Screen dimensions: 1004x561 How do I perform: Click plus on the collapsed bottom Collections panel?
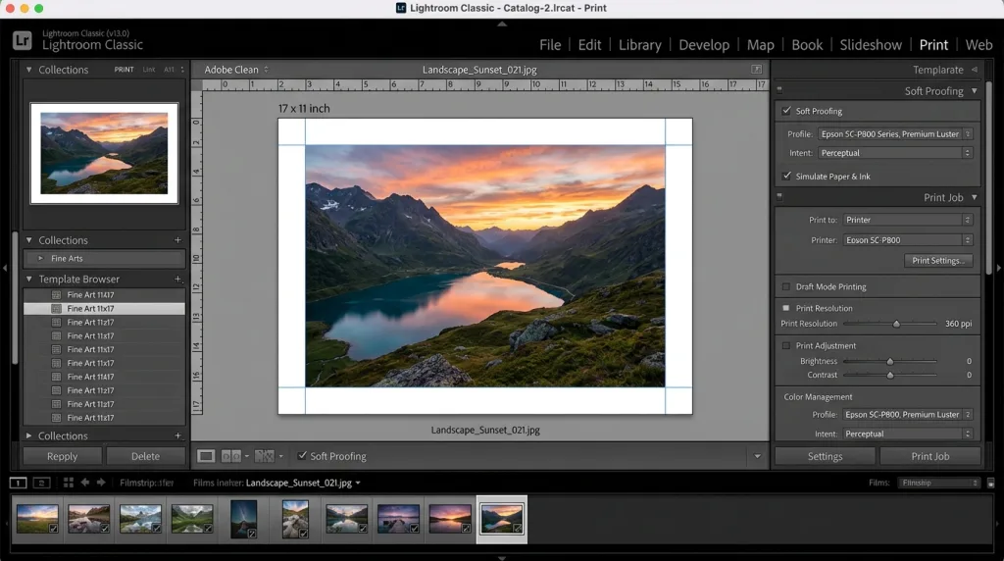click(177, 435)
